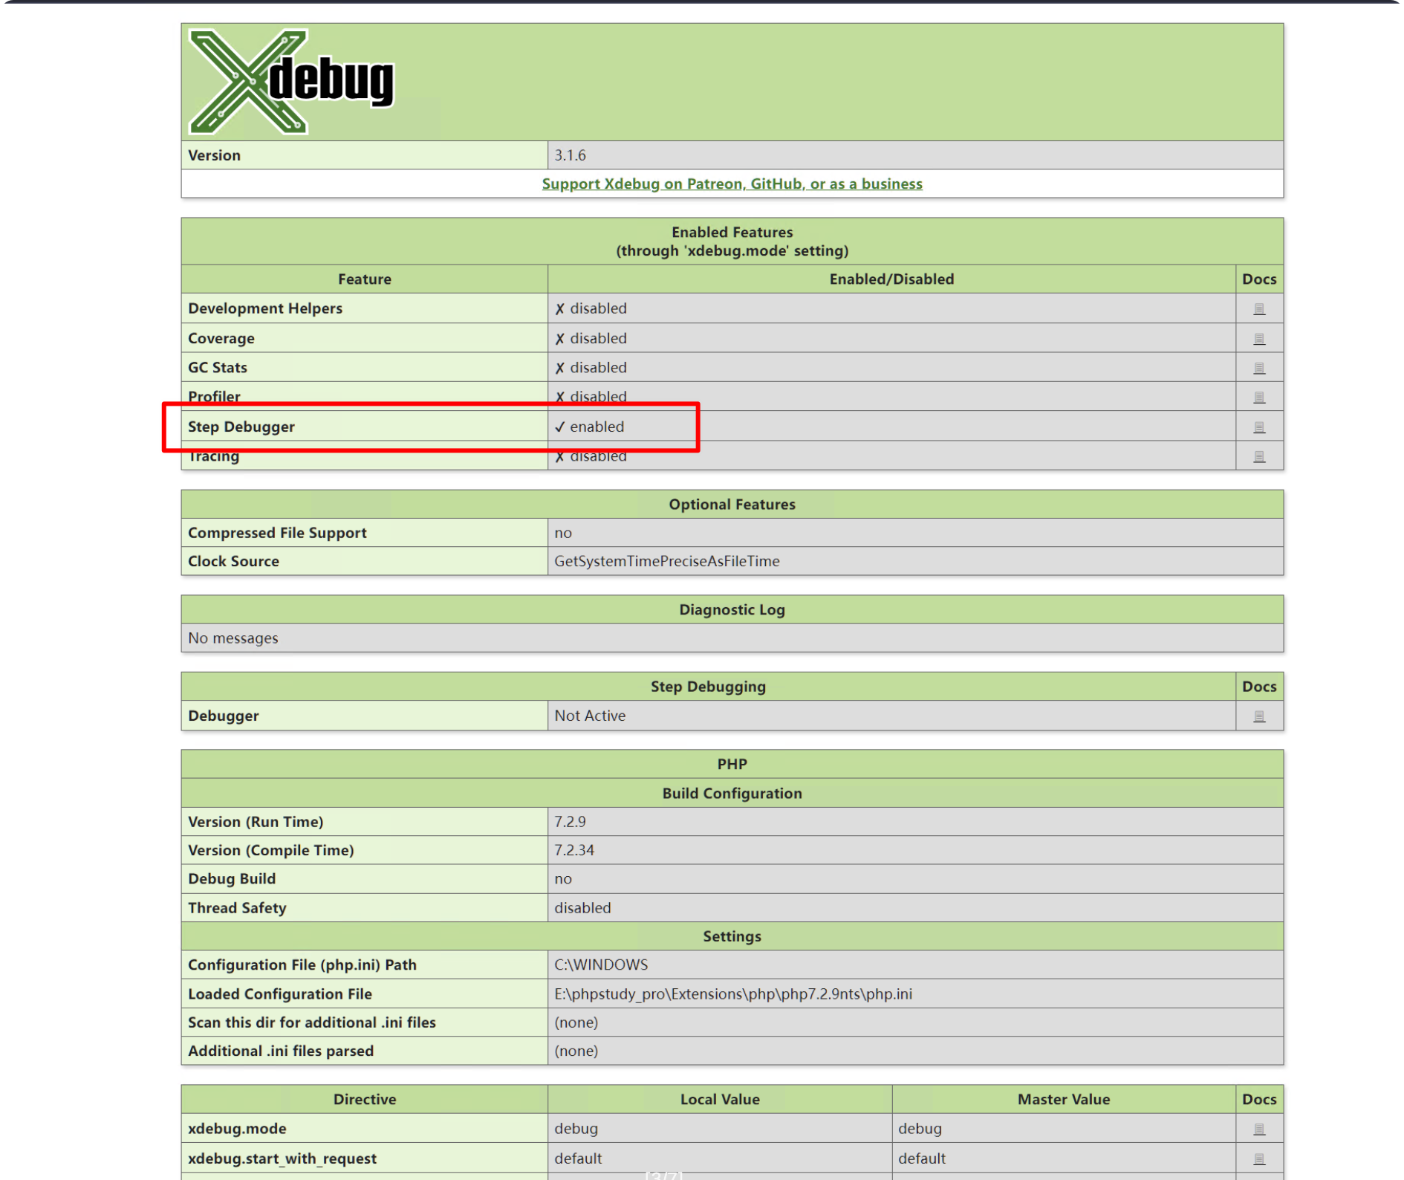Open docs icon for Debugger status
This screenshot has width=1404, height=1180.
(1258, 716)
